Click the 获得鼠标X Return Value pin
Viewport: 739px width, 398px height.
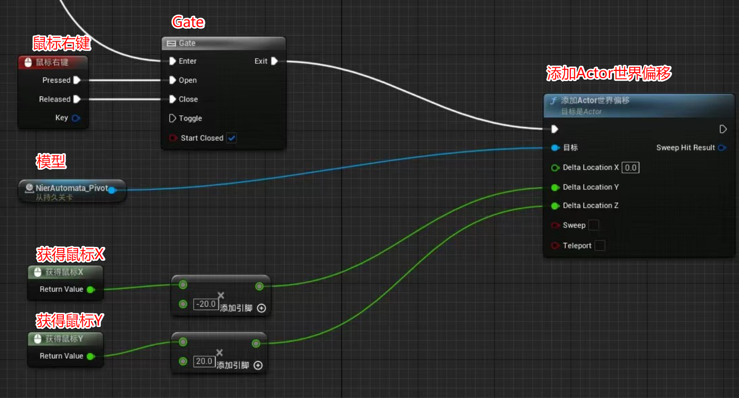pyautogui.click(x=90, y=289)
